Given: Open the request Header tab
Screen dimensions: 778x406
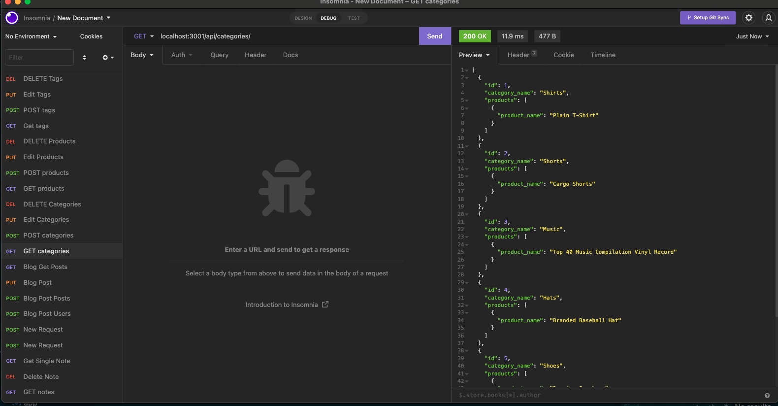Looking at the screenshot, I should (x=256, y=55).
